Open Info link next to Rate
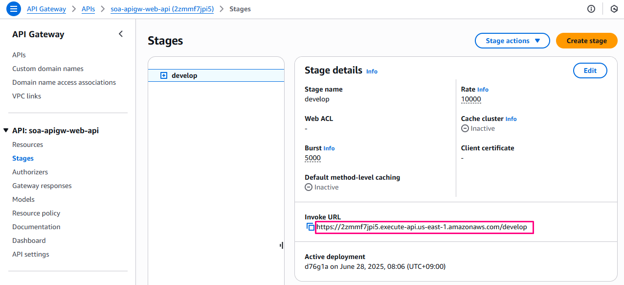Screen dimensions: 624x285 483,90
